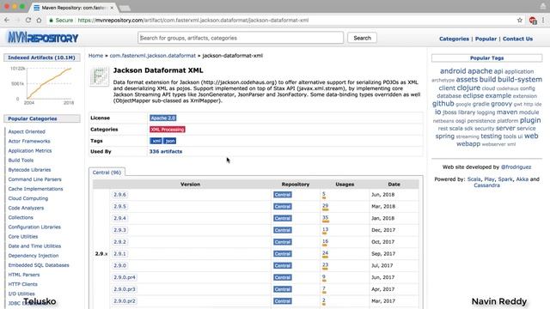Open Actor Frameworks category
Screen dimensions: 550x309
pyautogui.click(x=29, y=141)
